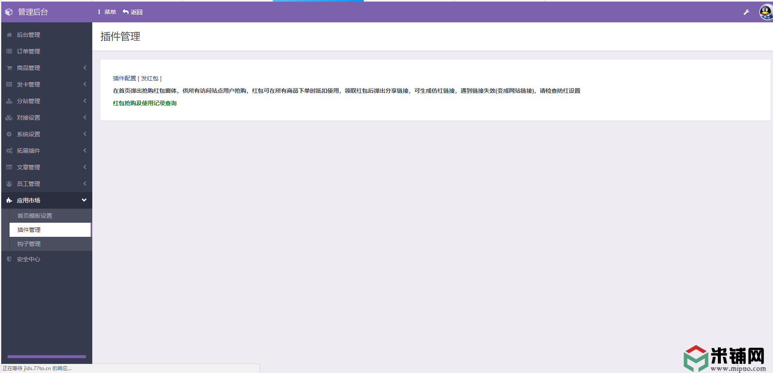This screenshot has width=773, height=373.
Task: Click the shopping cart icon for 商品管理
Action: (x=9, y=68)
